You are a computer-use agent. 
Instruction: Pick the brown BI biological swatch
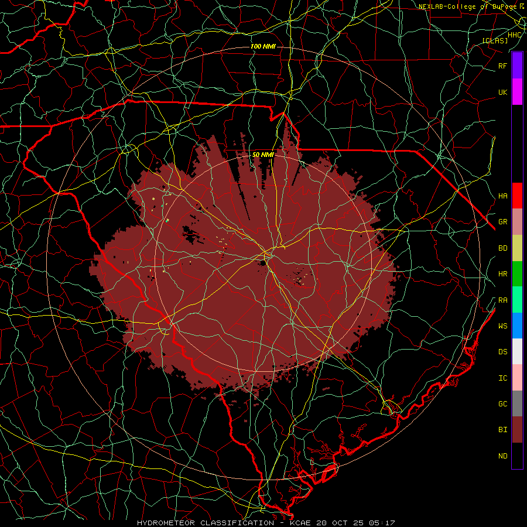pos(517,430)
